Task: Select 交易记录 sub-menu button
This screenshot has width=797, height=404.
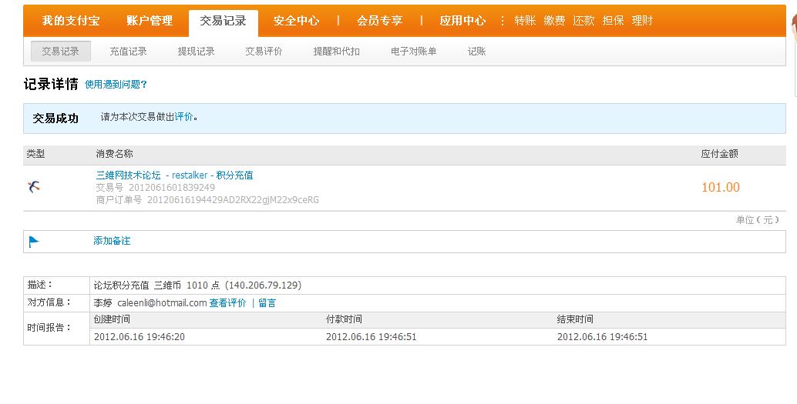Action: [x=60, y=52]
